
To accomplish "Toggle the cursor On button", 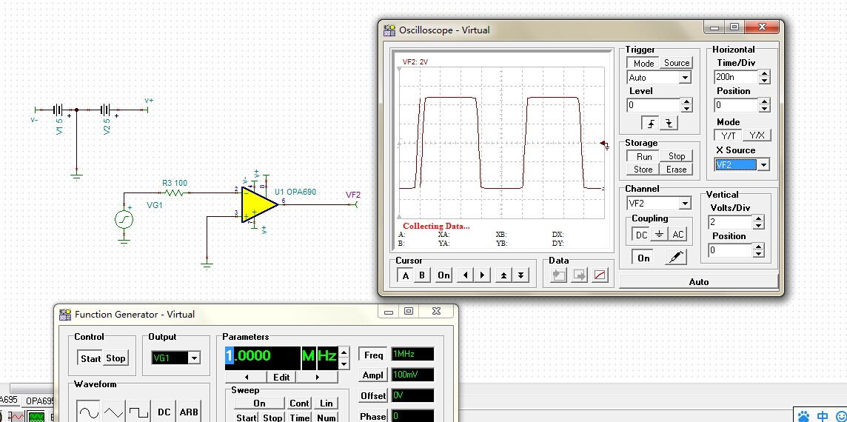I will tap(443, 275).
